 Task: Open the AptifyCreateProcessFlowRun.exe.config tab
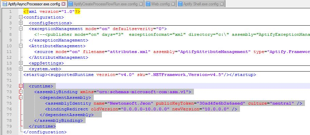(105, 4)
